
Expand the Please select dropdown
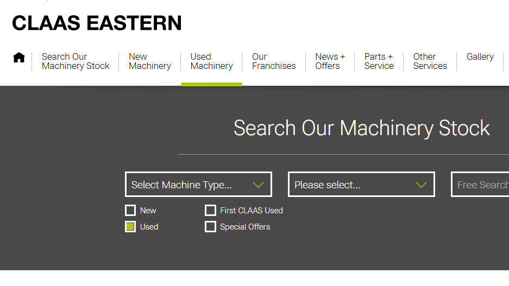tap(361, 184)
